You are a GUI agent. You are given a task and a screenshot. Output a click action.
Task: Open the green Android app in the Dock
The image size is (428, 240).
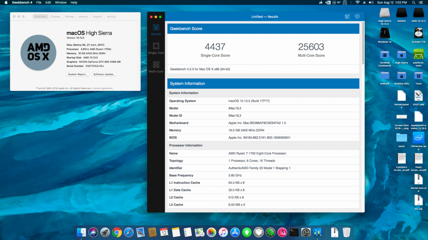pyautogui.click(x=247, y=232)
